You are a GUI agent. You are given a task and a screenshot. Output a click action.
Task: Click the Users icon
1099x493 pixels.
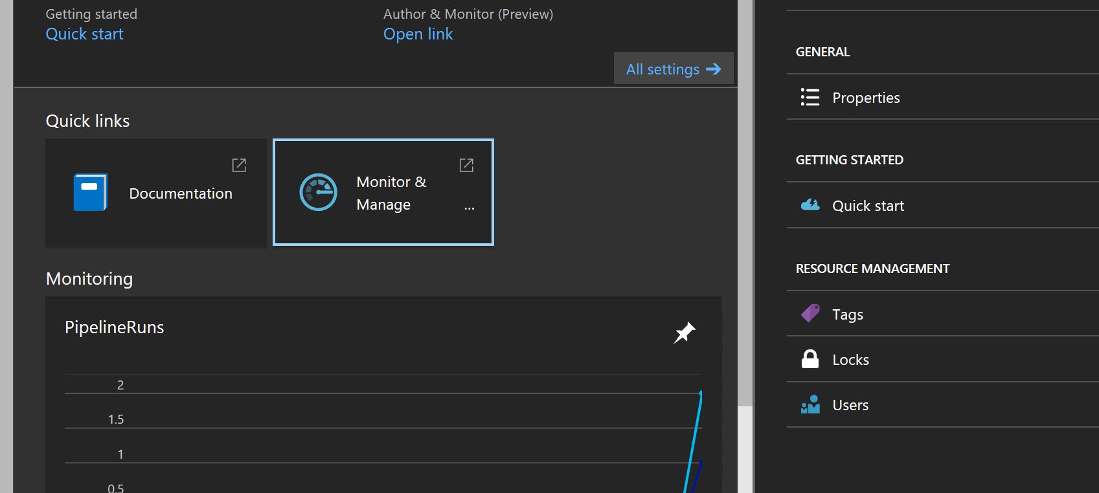pos(810,404)
